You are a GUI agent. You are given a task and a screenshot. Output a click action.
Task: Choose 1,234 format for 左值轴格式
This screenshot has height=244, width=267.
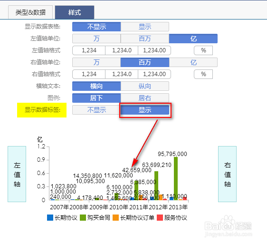click(x=89, y=50)
